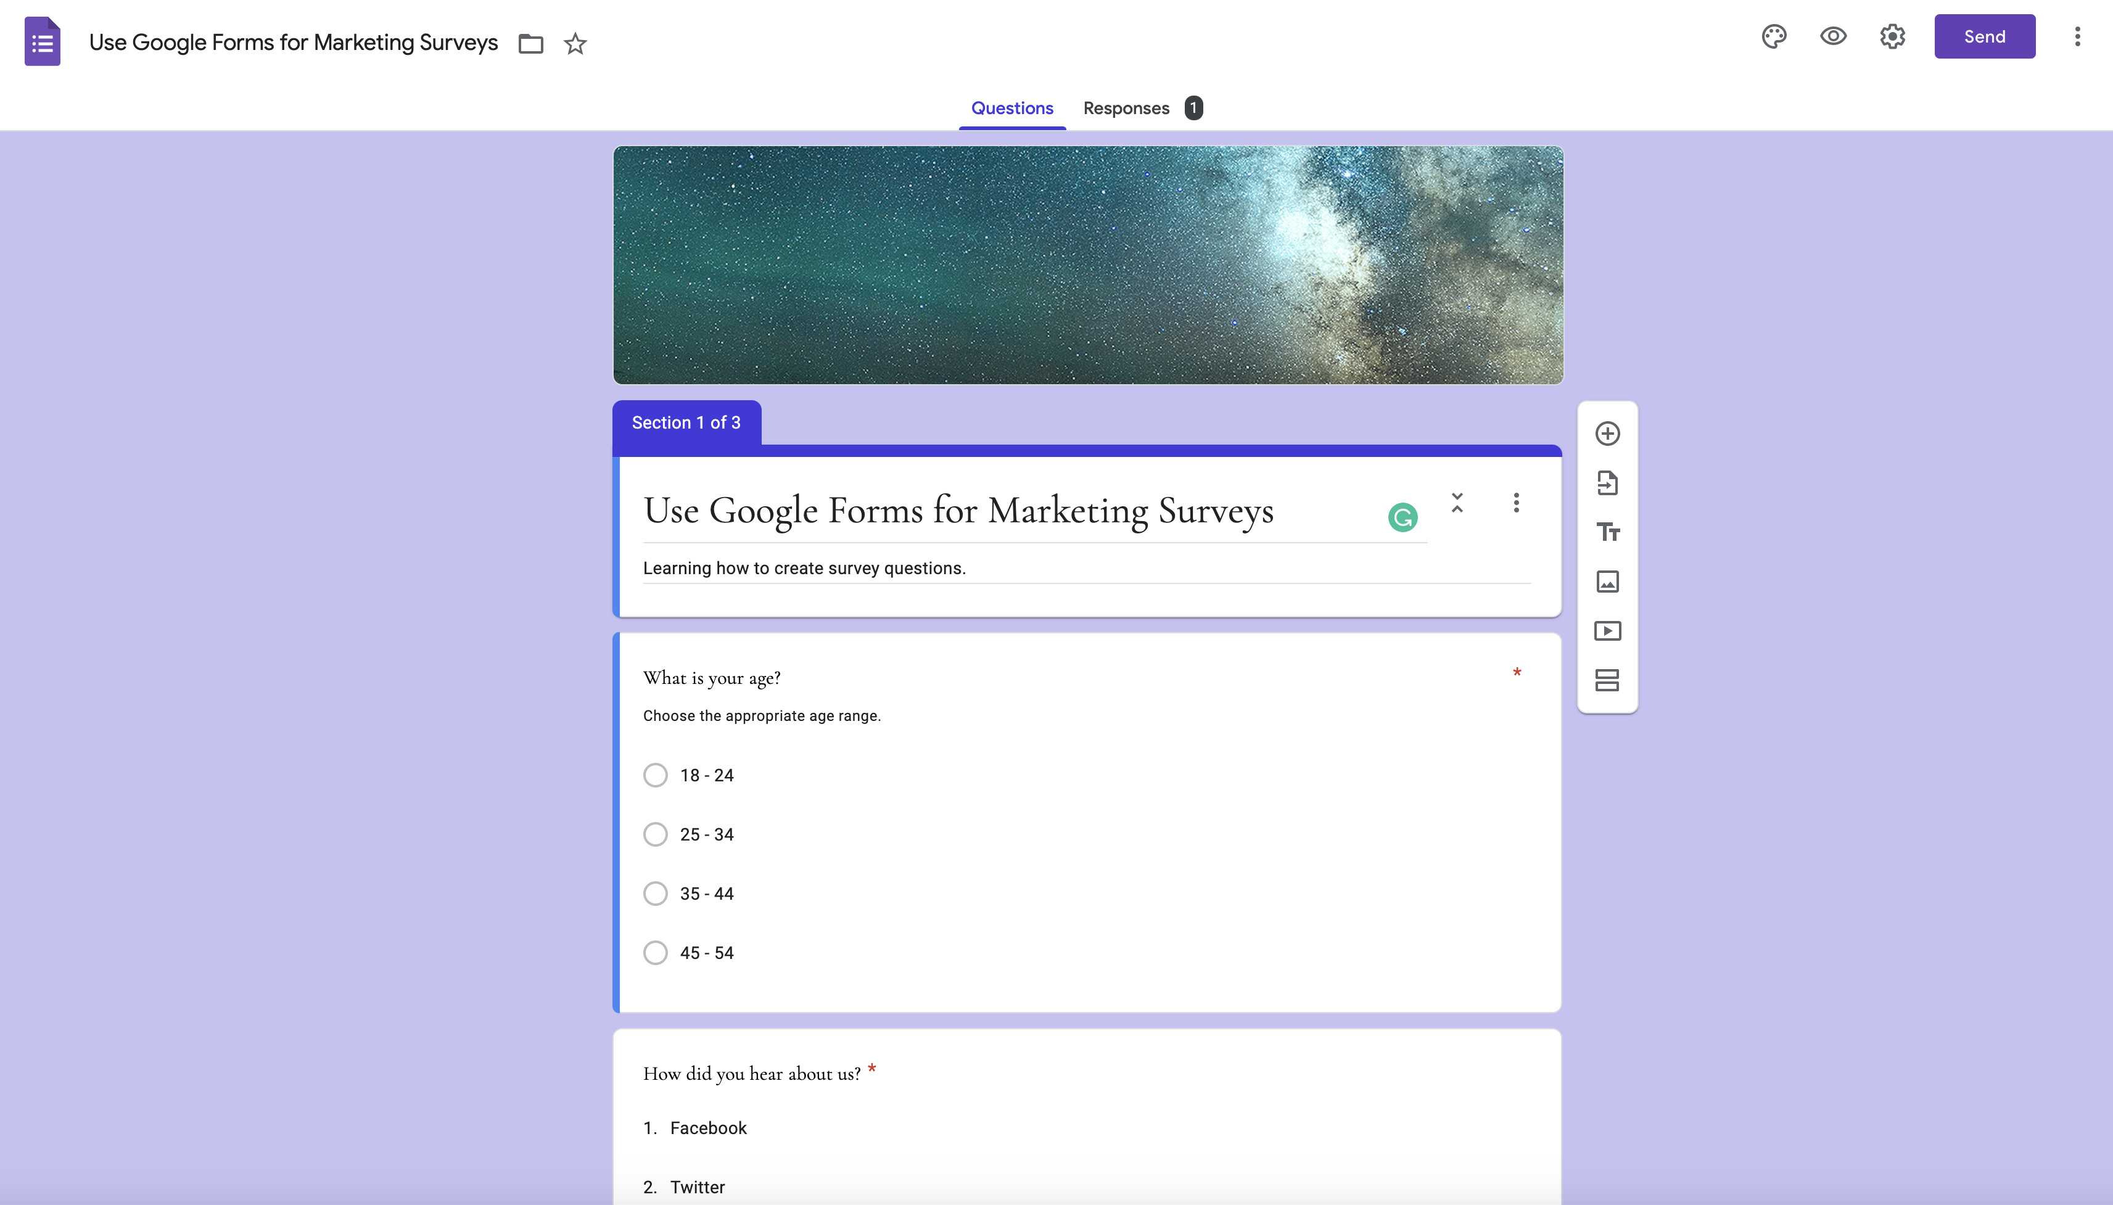Viewport: 2113px width, 1205px height.
Task: Click the Add section icon
Action: click(x=1607, y=680)
